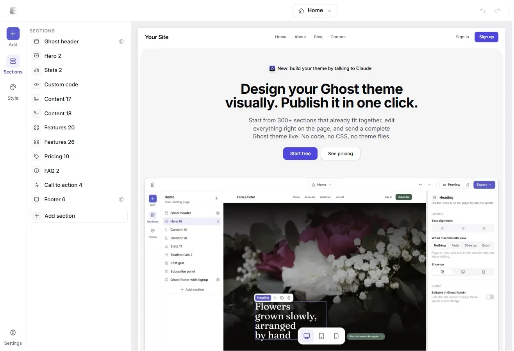Select the "Start from 300+ sections" paragraph
The width and height of the screenshot is (514, 351).
pos(321,128)
